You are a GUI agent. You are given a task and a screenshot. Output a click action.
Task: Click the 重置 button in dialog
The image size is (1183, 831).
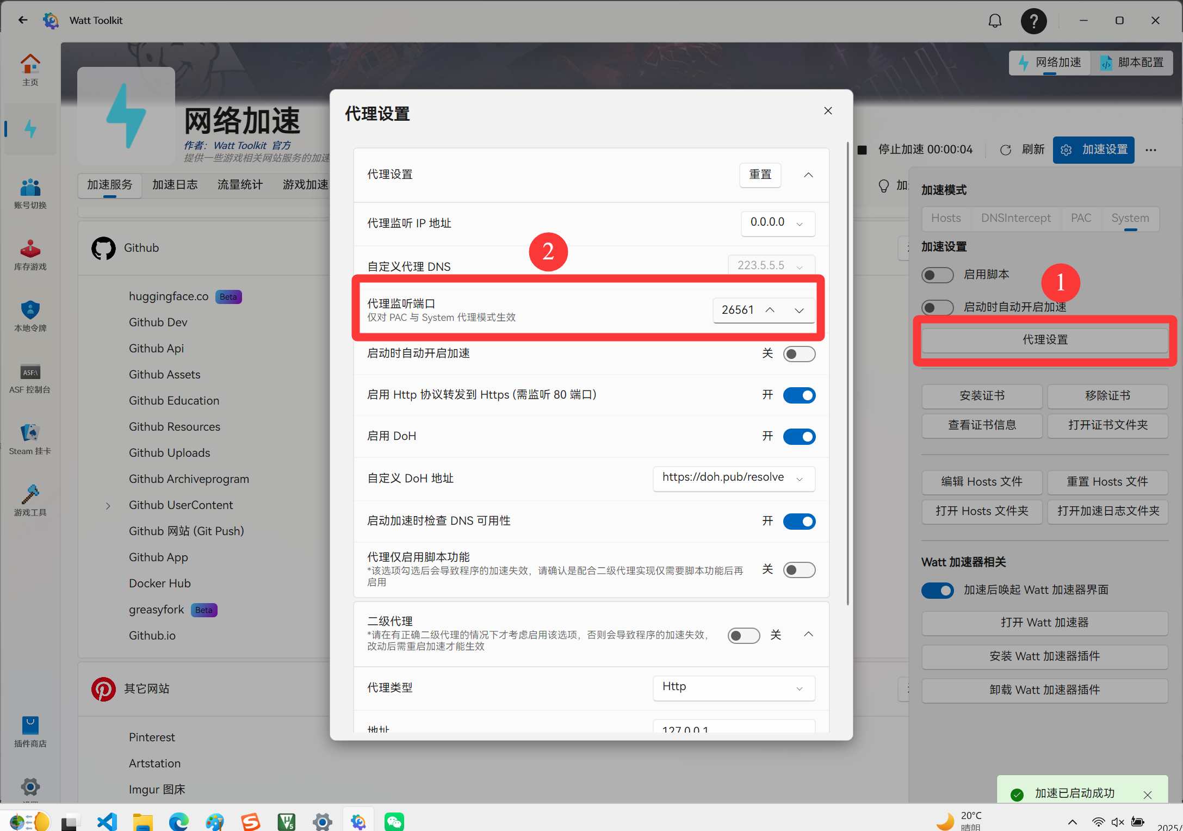coord(760,175)
